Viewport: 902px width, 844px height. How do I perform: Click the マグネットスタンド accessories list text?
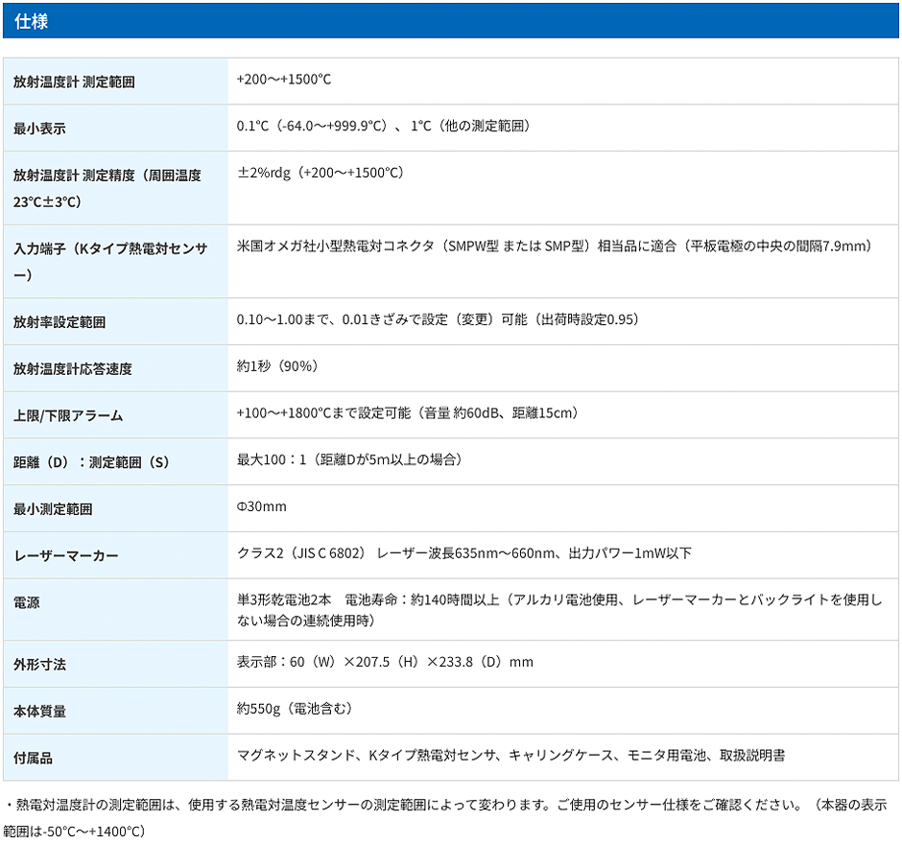pyautogui.click(x=510, y=756)
